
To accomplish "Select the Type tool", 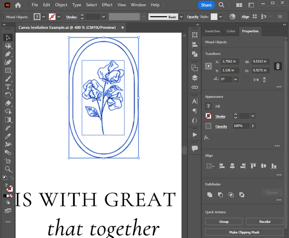I will click(x=8, y=87).
